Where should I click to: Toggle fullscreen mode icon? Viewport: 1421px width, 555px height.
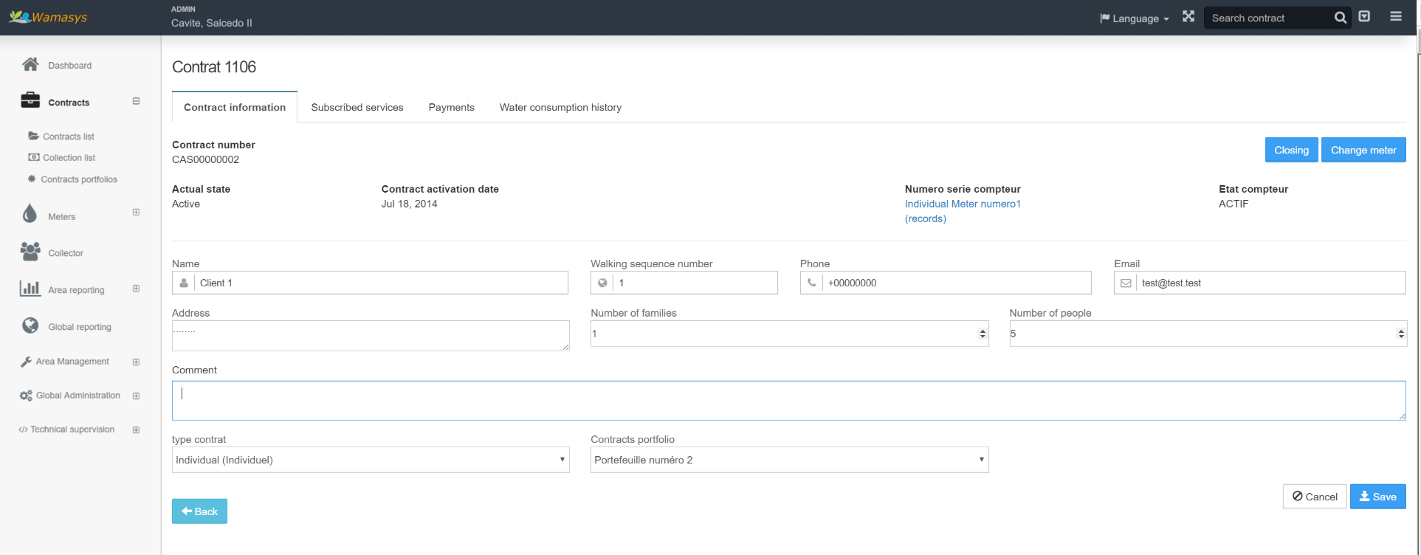point(1188,16)
